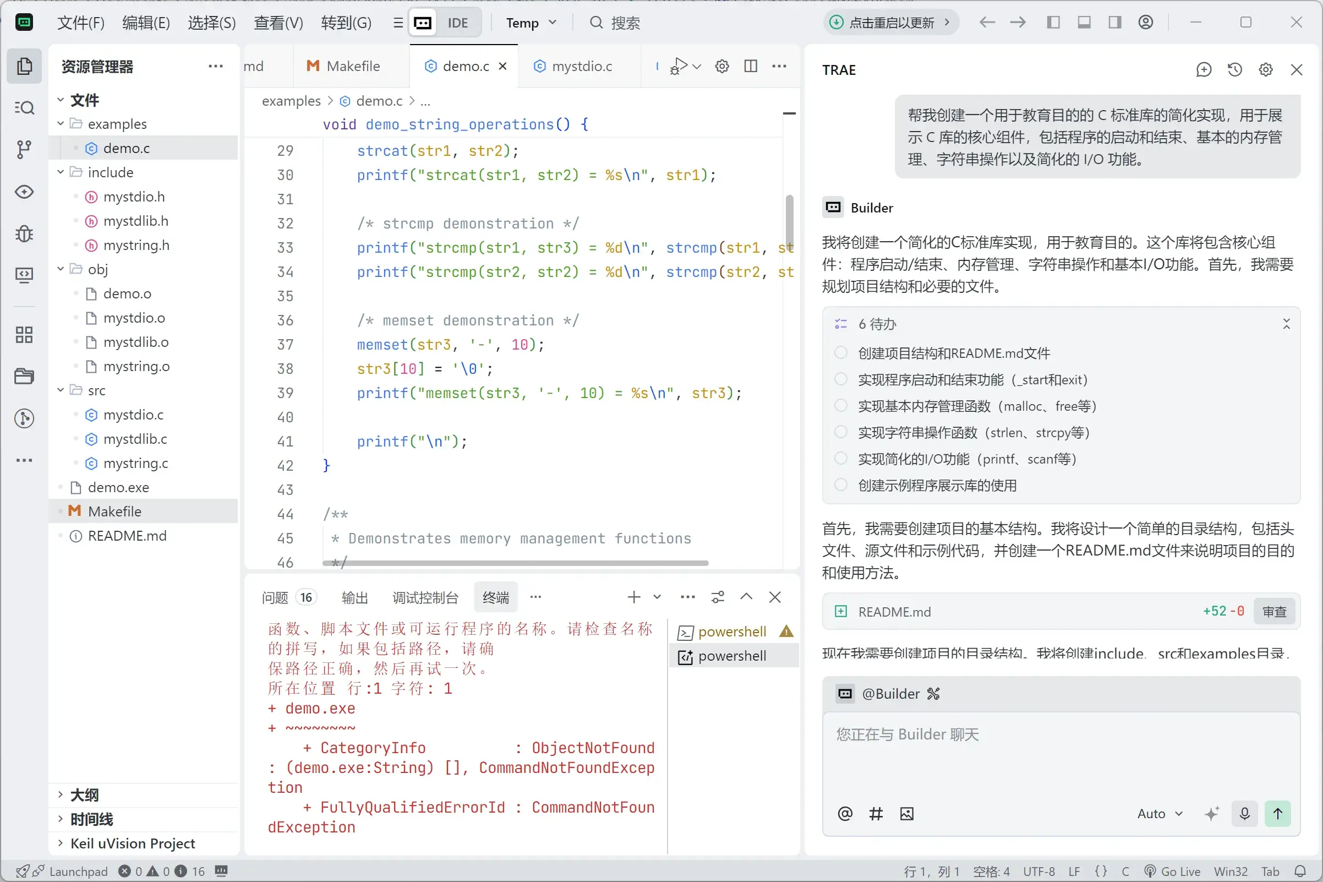Toggle the secondary sidebar visibility

(1115, 23)
